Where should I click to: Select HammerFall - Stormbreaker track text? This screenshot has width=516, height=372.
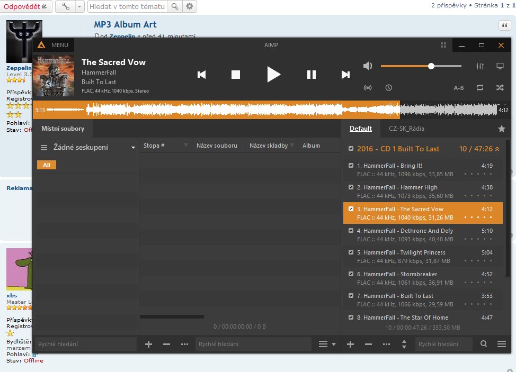[397, 274]
